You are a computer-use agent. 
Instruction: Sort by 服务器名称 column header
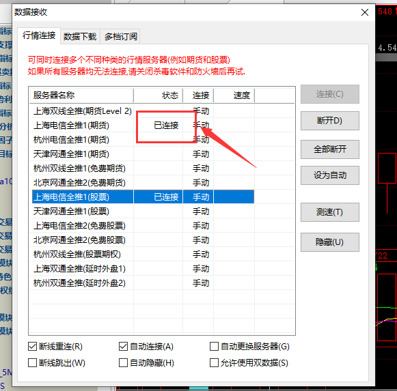pos(81,96)
